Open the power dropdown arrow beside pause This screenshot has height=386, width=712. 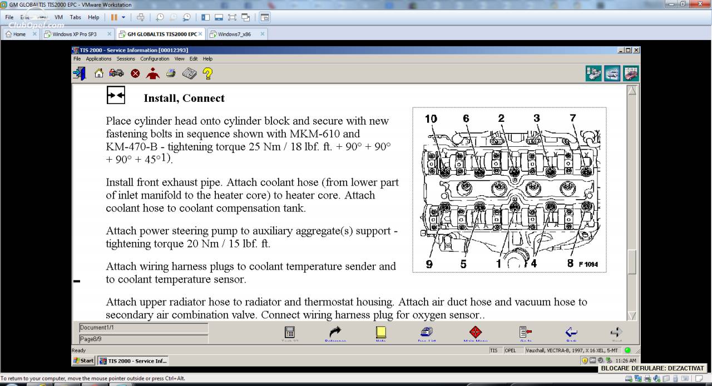[x=123, y=17]
